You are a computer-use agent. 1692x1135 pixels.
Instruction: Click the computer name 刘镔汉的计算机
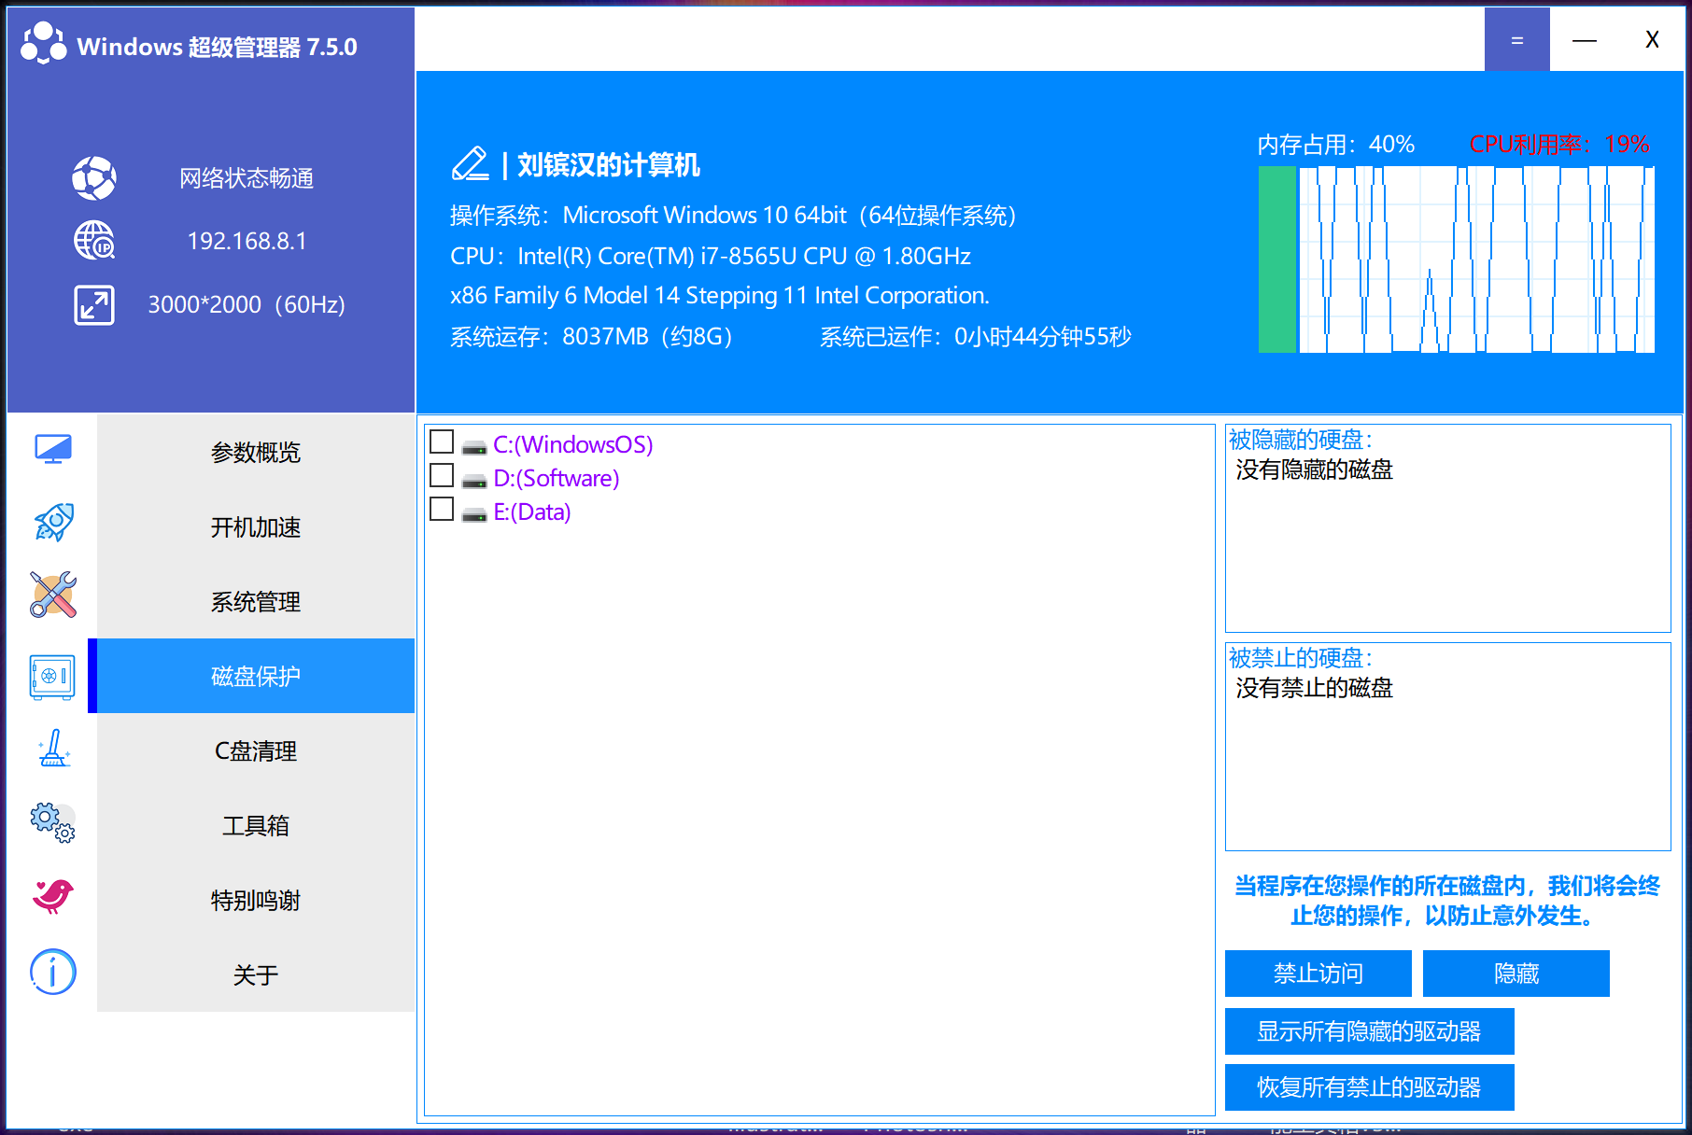point(609,164)
